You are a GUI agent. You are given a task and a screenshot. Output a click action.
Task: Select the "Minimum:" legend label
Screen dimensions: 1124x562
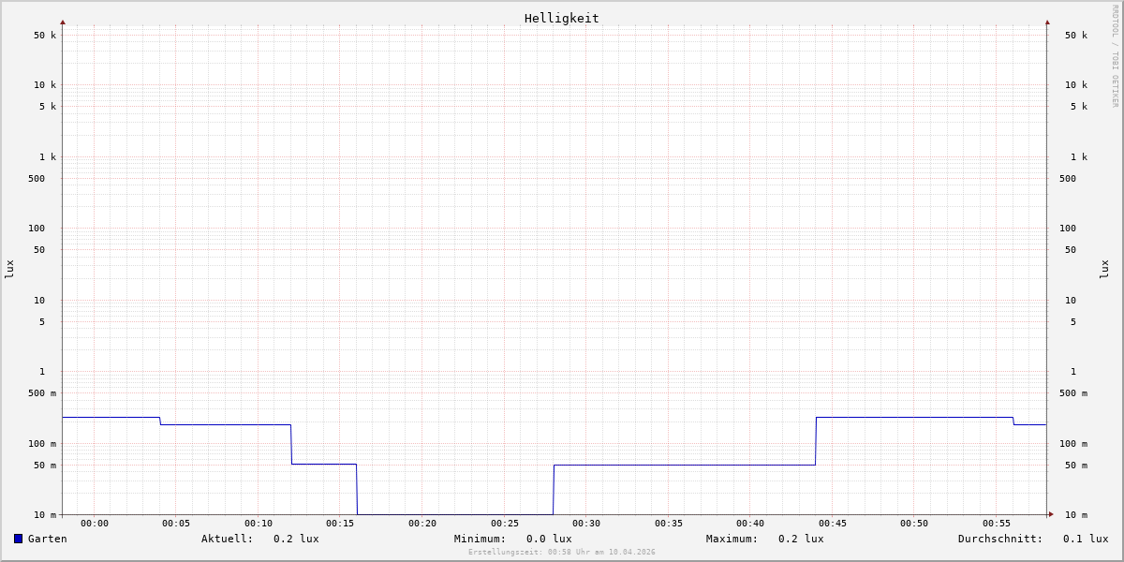tap(481, 539)
